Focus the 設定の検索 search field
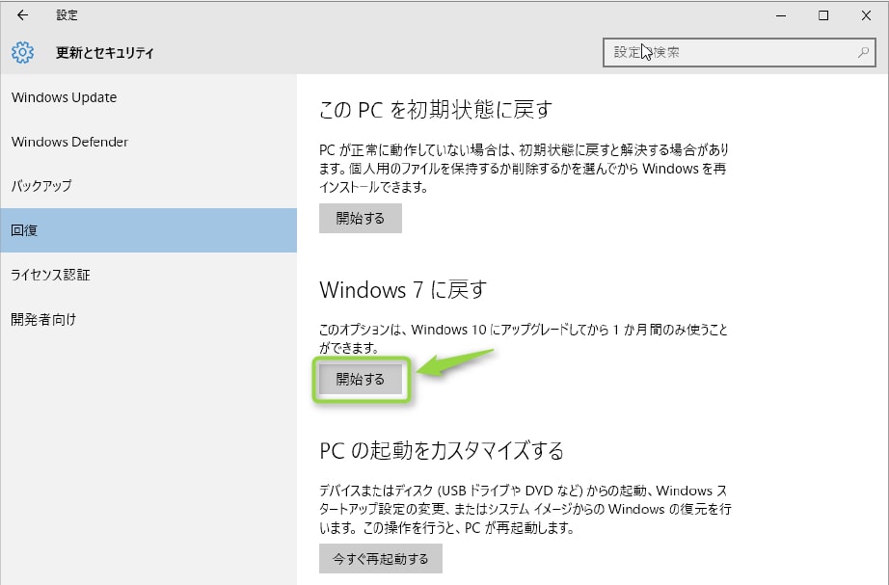889x585 pixels. [728, 52]
